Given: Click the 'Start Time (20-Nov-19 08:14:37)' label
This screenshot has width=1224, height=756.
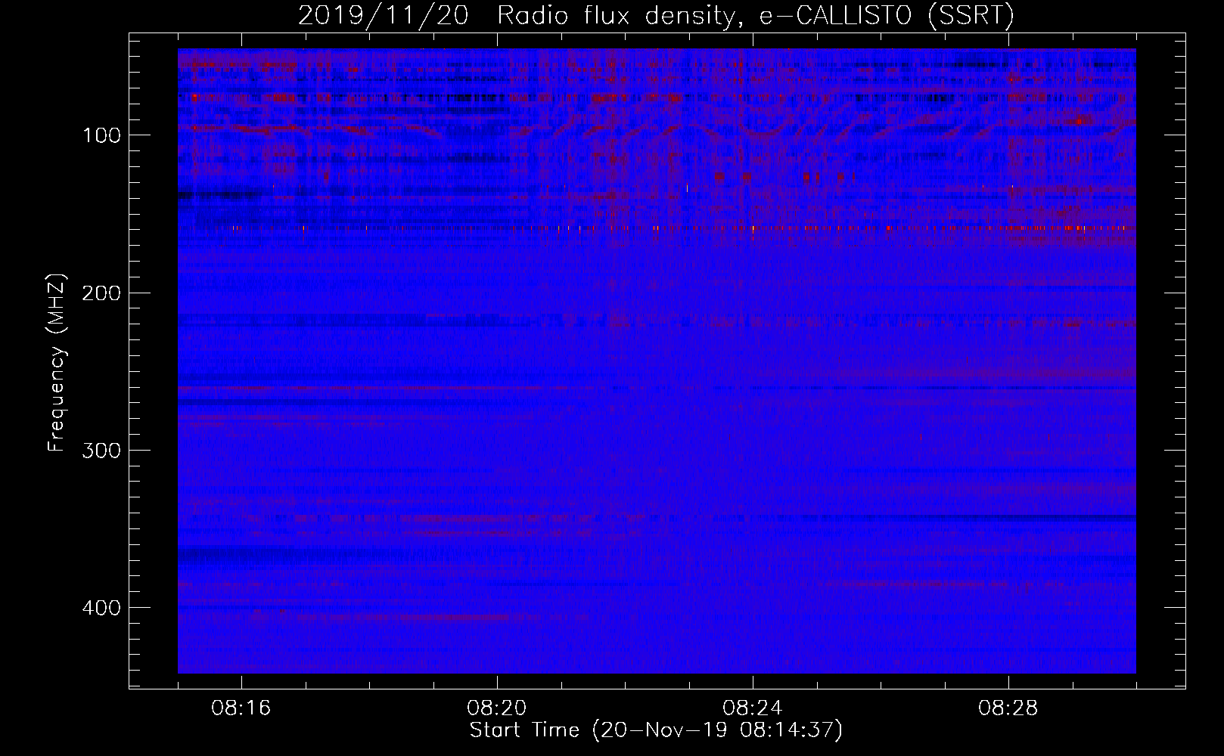Looking at the screenshot, I should [656, 730].
